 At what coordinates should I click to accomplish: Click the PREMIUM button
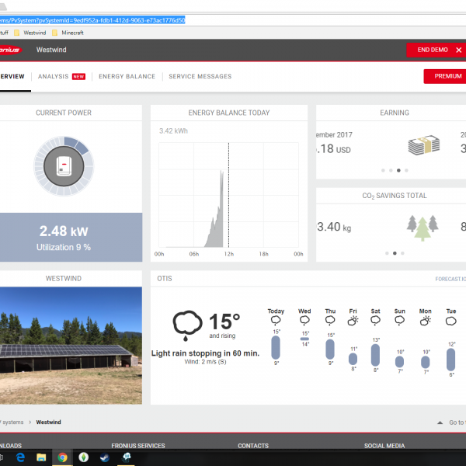click(444, 76)
